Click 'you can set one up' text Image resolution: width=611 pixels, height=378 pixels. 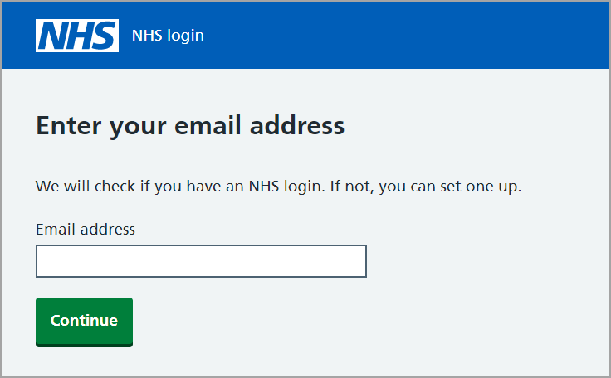pos(450,187)
